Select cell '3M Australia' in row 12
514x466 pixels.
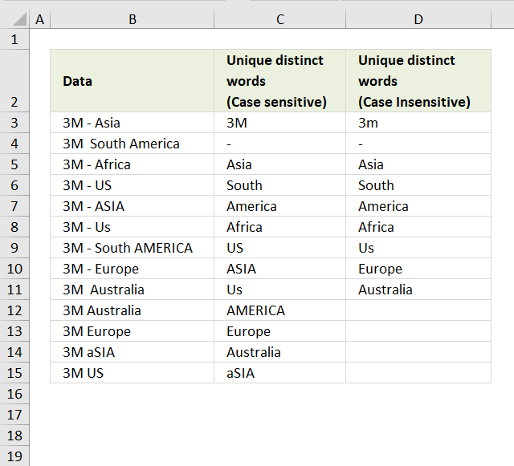click(132, 310)
